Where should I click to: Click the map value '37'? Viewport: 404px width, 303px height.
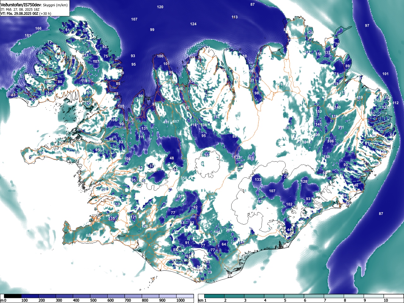(151, 166)
